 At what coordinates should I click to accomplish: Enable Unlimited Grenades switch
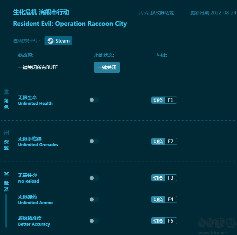(x=94, y=141)
